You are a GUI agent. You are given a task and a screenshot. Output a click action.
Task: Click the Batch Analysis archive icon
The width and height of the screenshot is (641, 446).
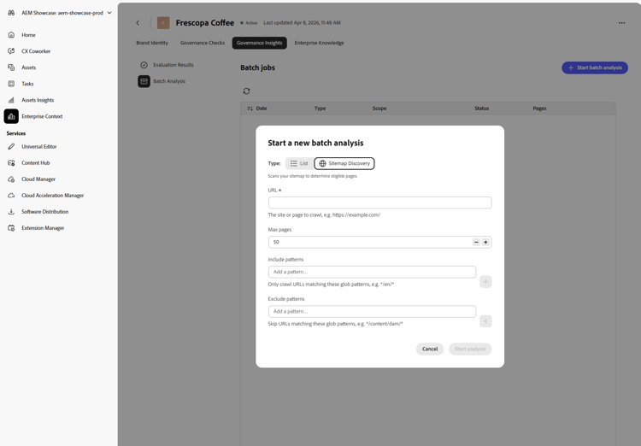point(144,81)
